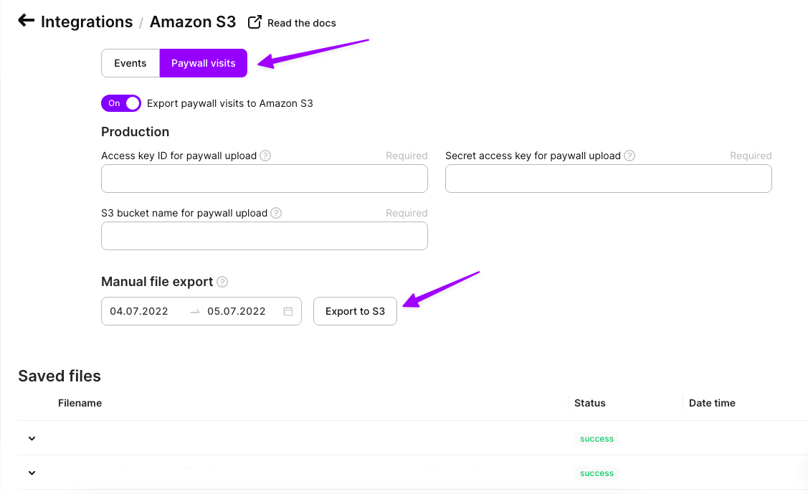Go to the Integrations breadcrumb
The image size is (808, 494).
pos(87,22)
